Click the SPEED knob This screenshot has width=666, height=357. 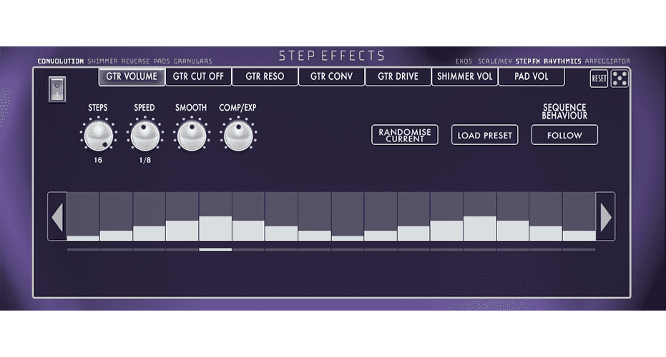click(x=145, y=136)
